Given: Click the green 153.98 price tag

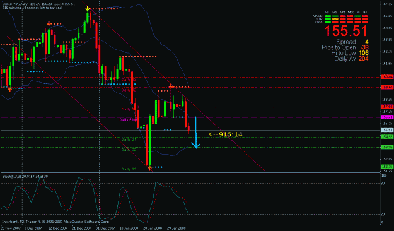Looking at the screenshot, I should (x=387, y=147).
